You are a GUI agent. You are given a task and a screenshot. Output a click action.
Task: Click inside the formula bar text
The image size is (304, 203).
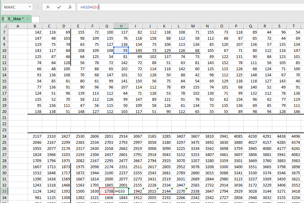[x=184, y=7]
